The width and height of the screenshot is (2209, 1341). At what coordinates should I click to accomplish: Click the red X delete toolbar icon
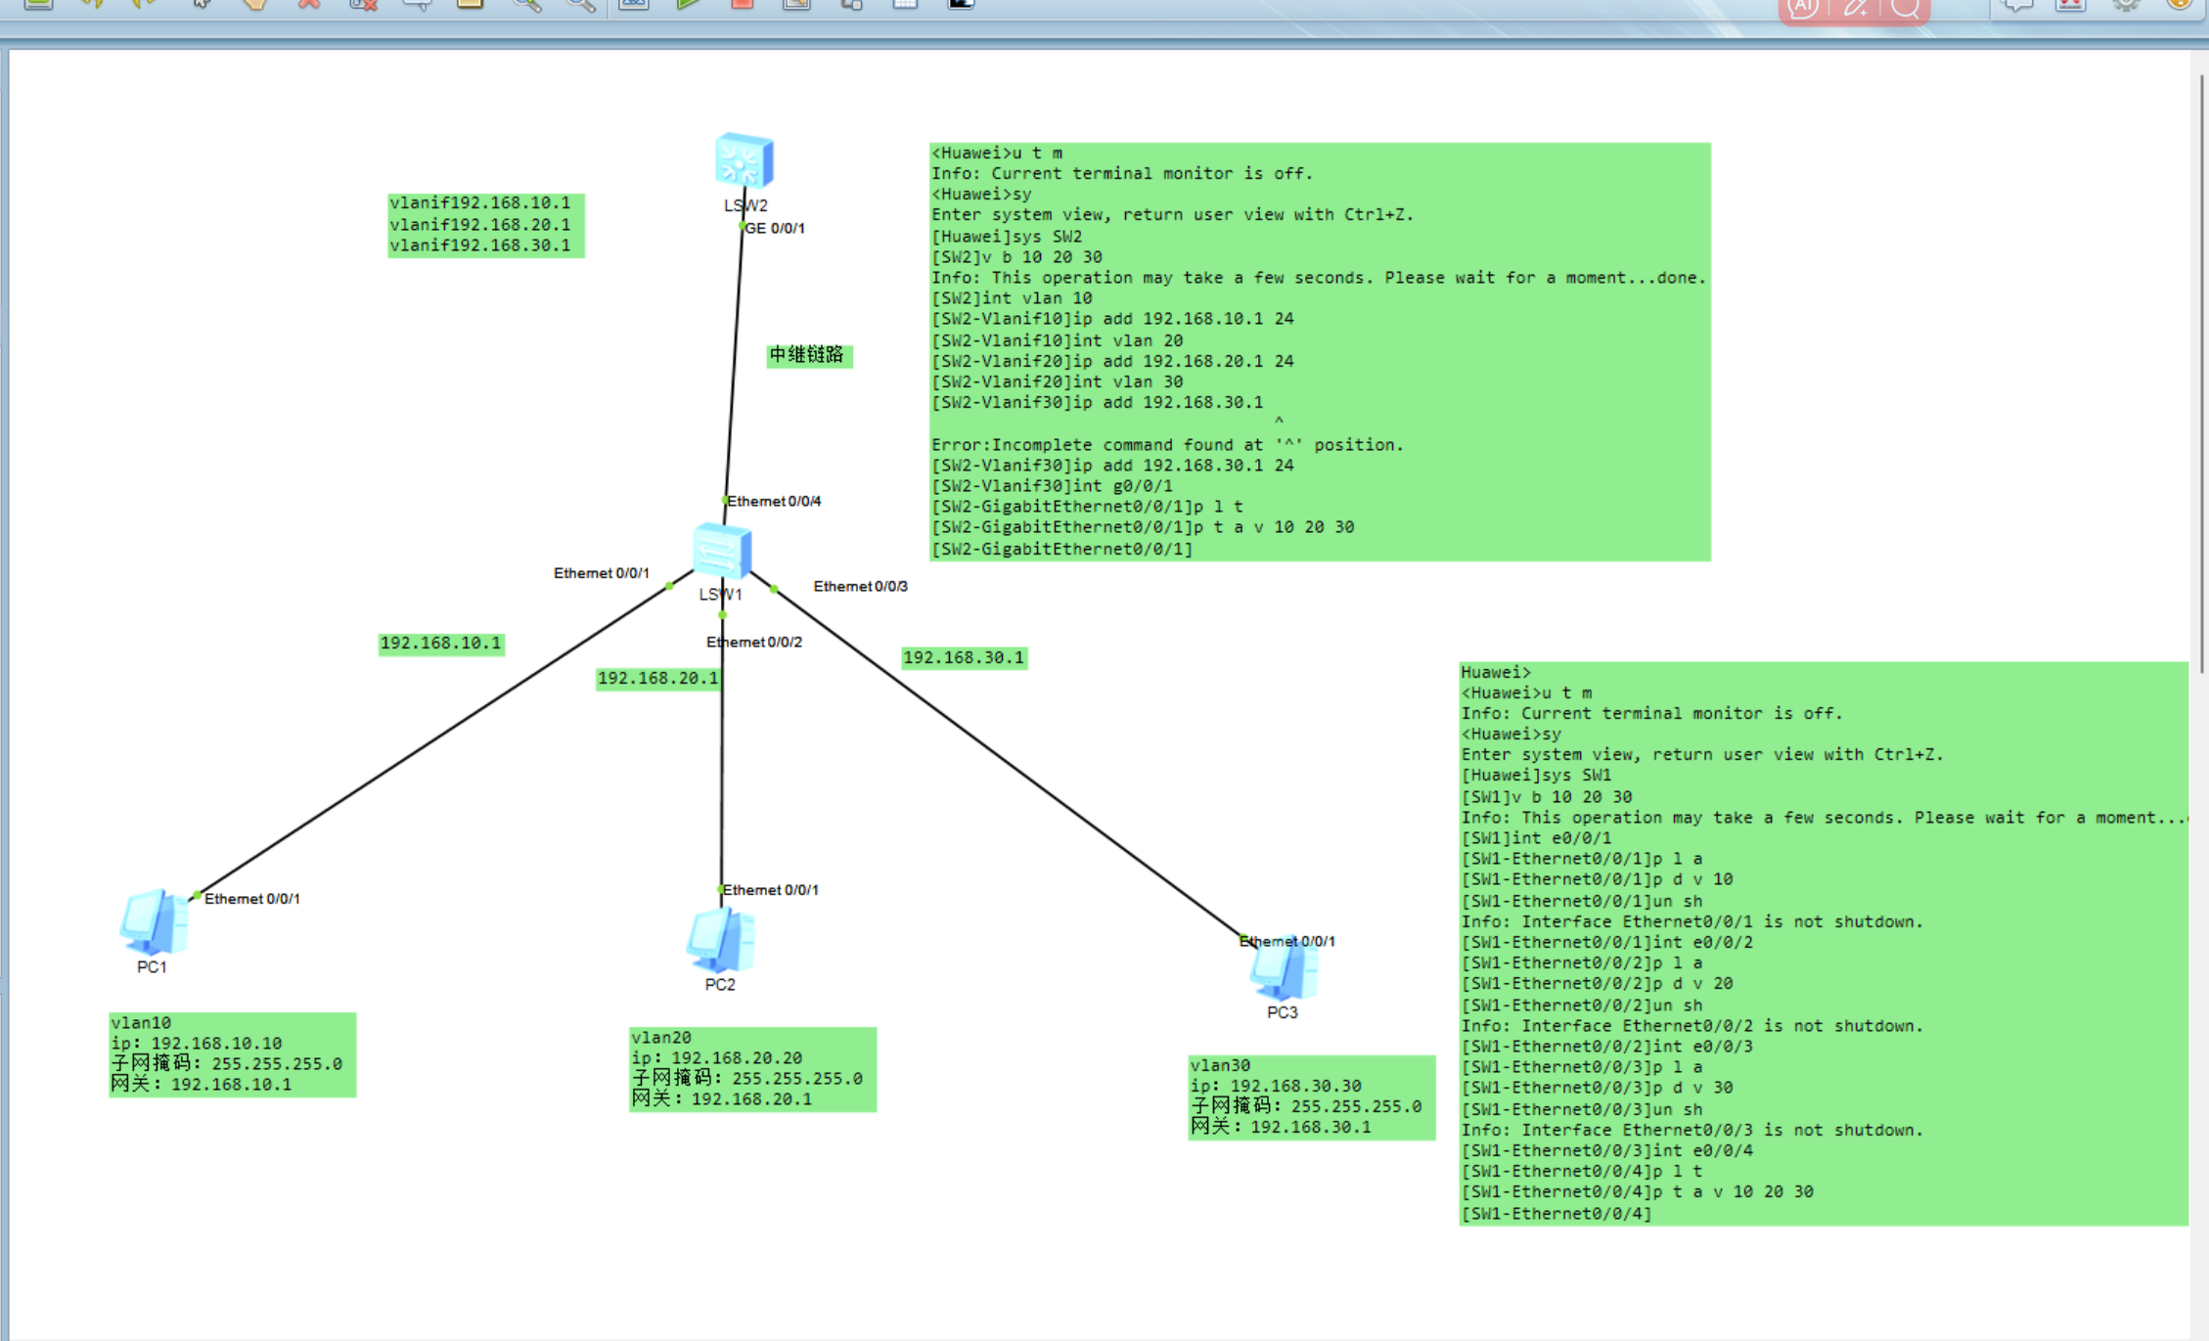click(x=309, y=5)
